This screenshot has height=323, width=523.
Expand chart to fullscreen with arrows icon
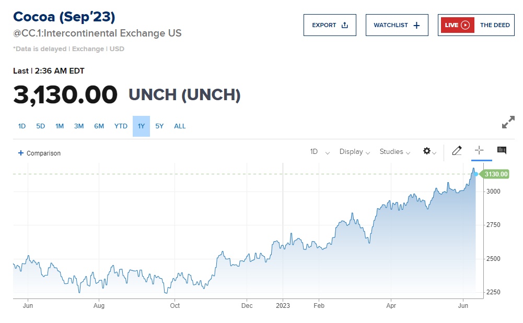pyautogui.click(x=508, y=123)
